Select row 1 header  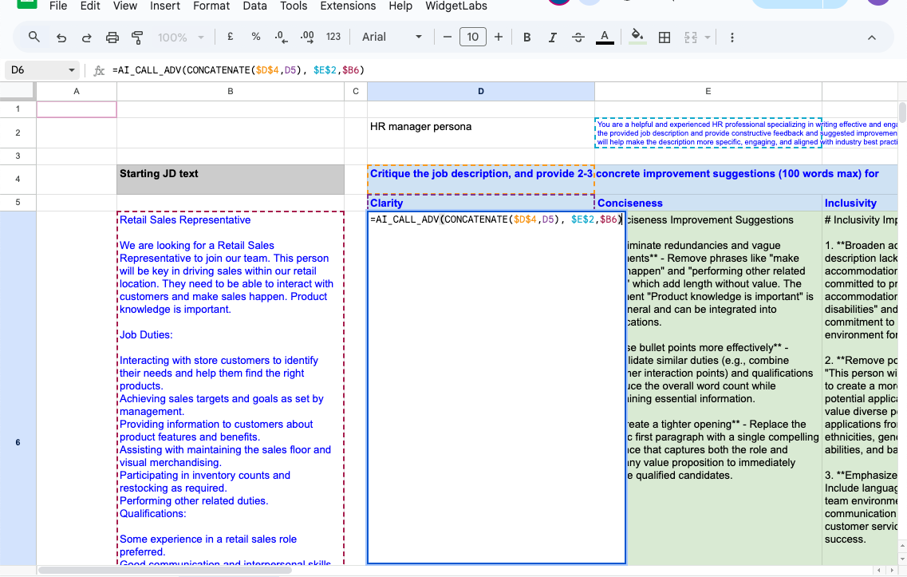(18, 109)
